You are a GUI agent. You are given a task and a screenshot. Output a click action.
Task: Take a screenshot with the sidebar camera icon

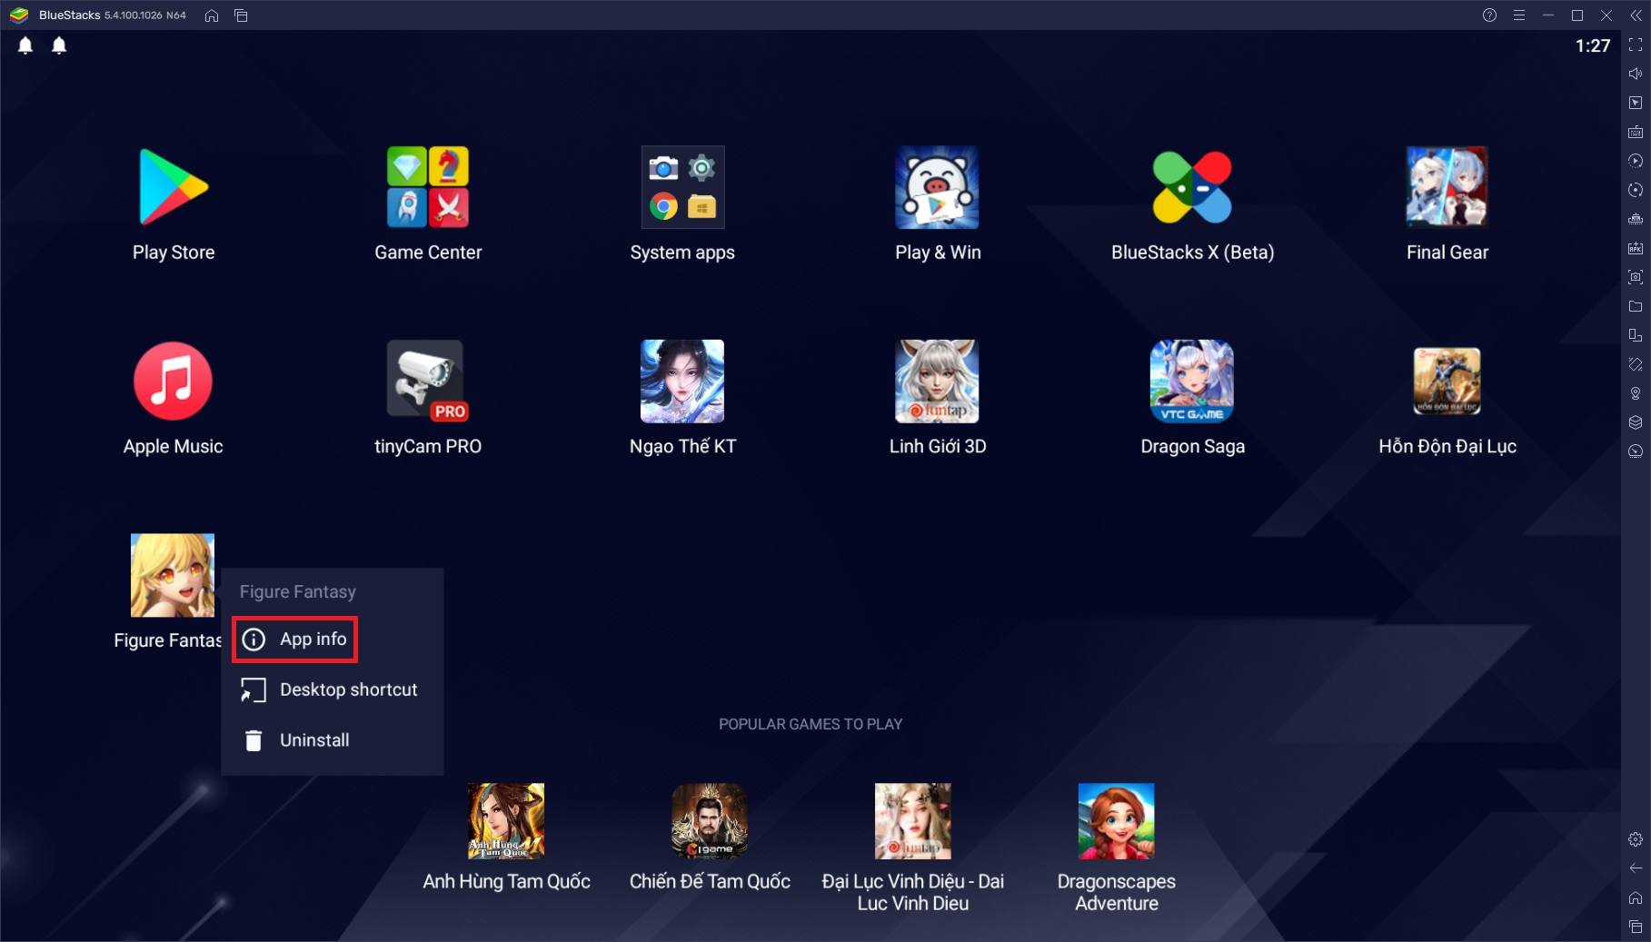(1636, 277)
